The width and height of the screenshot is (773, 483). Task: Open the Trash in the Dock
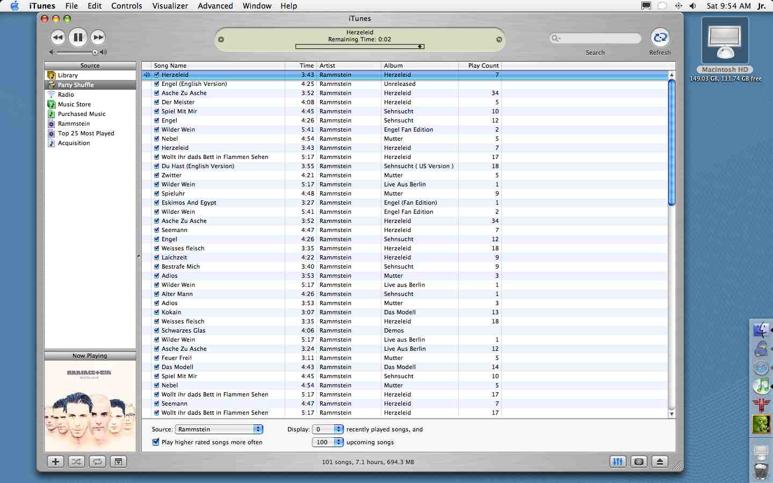(761, 471)
